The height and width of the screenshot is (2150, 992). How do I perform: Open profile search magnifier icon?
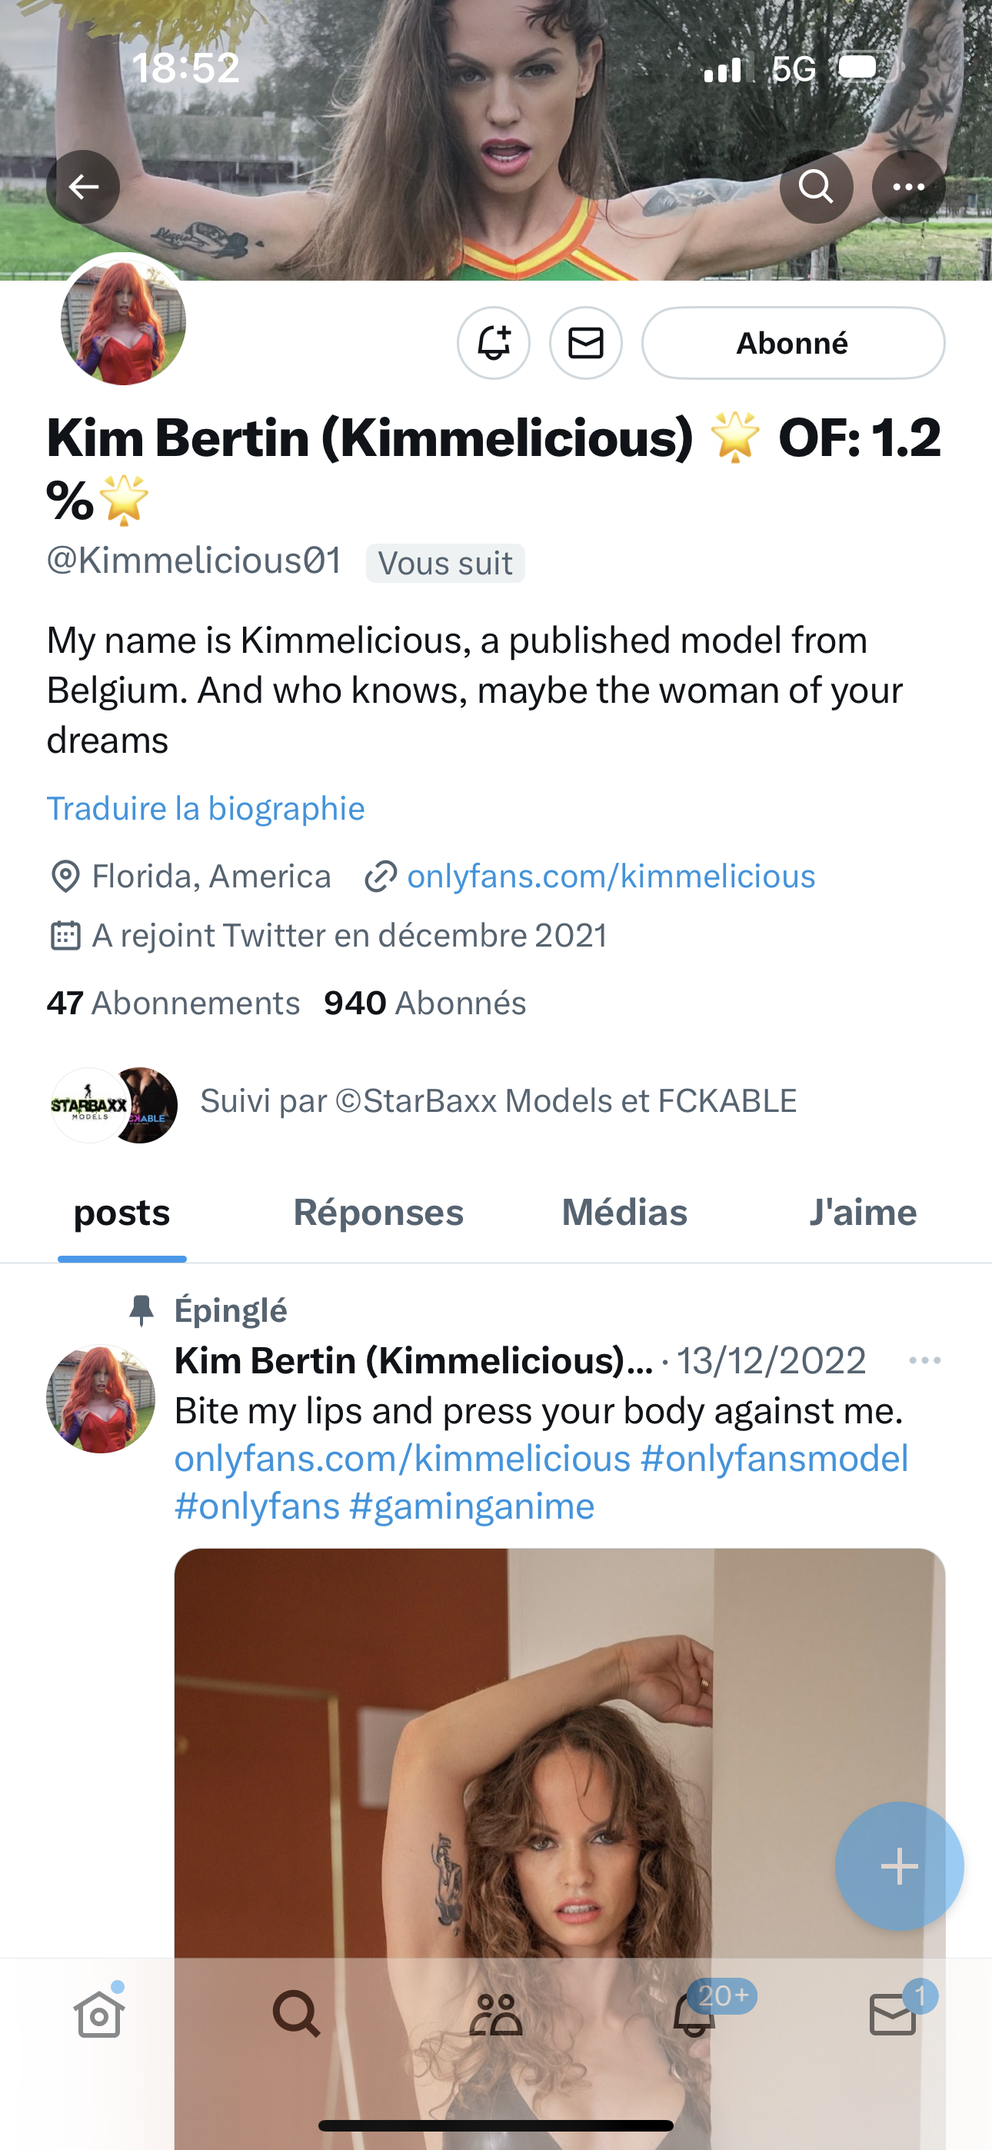click(816, 186)
